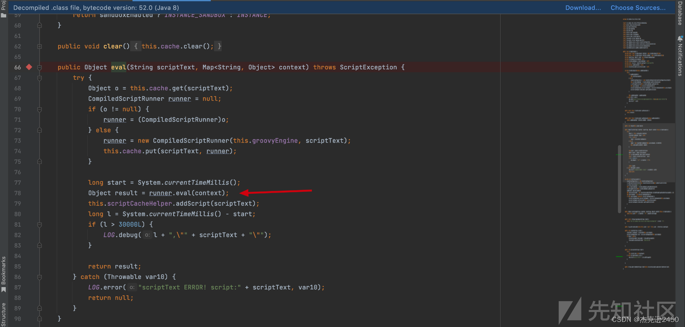Screen dimensions: 685x327
Task: Click fold end marker at line 89
Action: coord(40,308)
